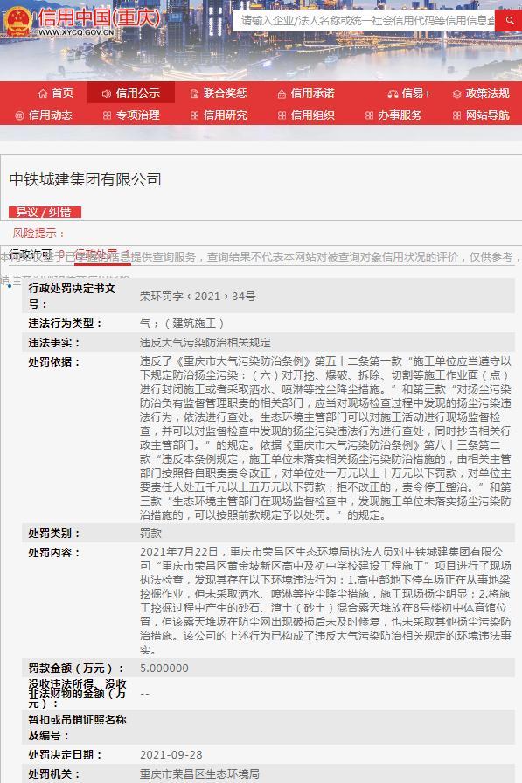Viewport: 522px width, 783px height.
Task: Click the 罚款金额（万元） label
Action: tap(76, 668)
